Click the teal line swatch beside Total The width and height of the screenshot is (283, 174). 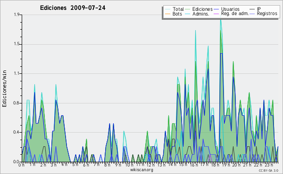tap(167, 9)
